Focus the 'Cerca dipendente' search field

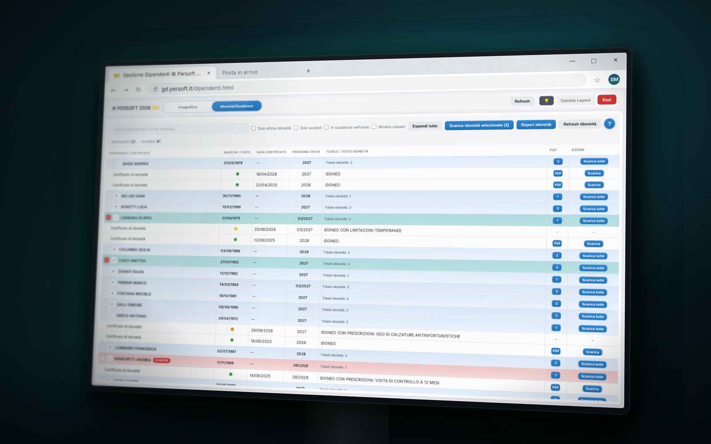(180, 129)
